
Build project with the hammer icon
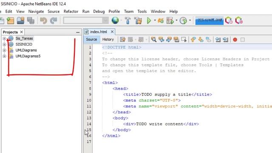pyautogui.click(x=127, y=21)
